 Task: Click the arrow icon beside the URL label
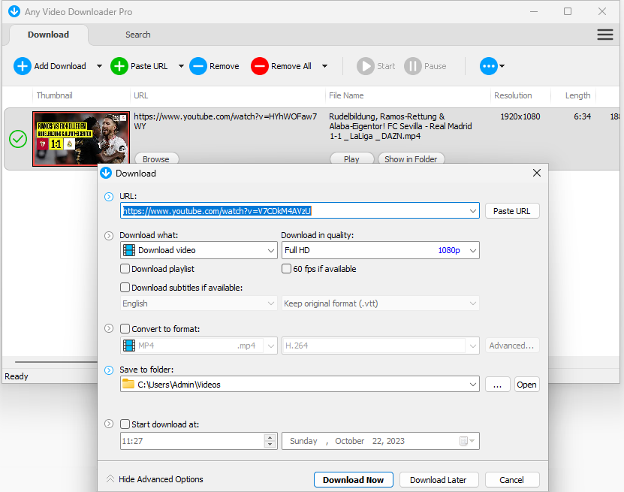(109, 197)
